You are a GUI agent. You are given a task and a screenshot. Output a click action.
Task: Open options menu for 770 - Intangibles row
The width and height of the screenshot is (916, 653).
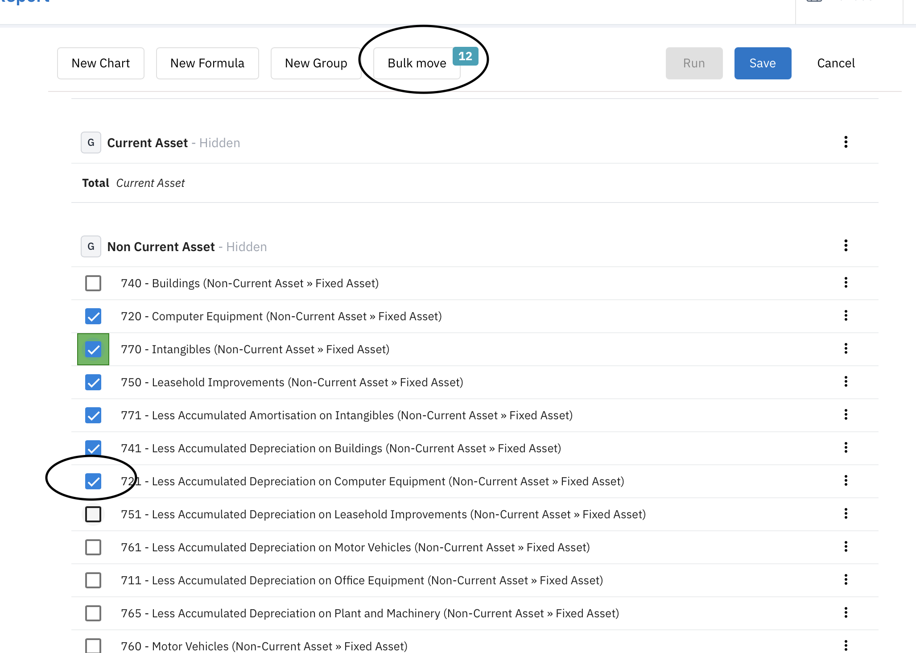coord(846,349)
